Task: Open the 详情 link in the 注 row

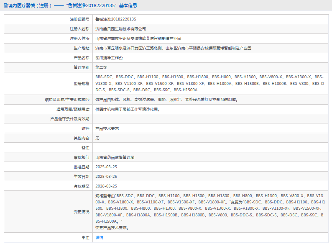Action: coord(99,238)
